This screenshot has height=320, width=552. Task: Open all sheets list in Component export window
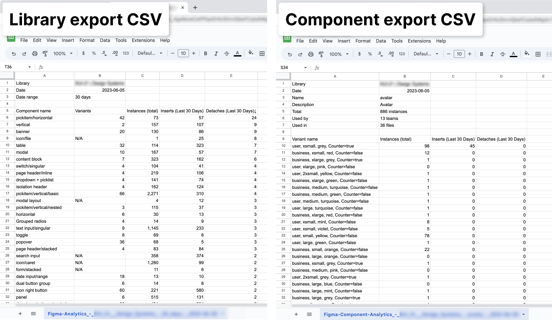click(309, 314)
